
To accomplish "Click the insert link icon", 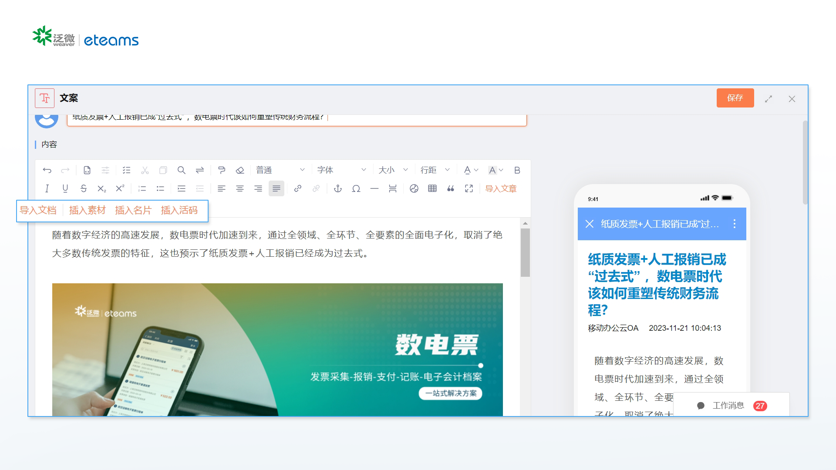I will [298, 188].
